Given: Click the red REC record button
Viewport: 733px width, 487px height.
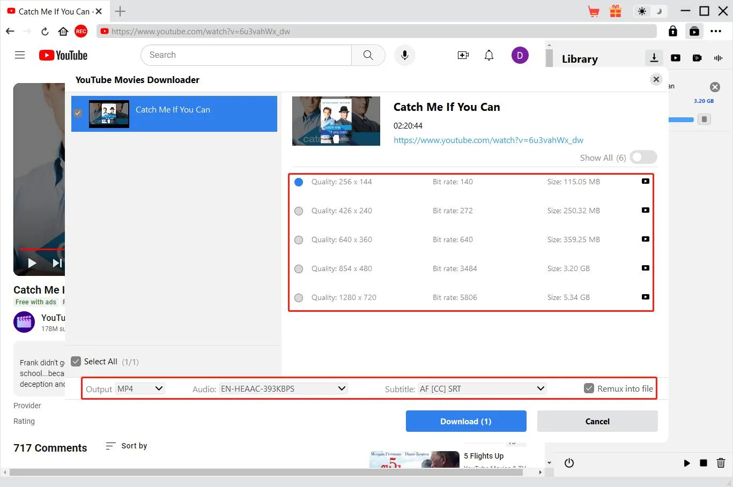Looking at the screenshot, I should [81, 32].
